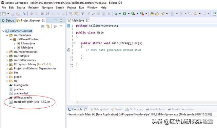Click the Back navigation yellow arrow
This screenshot has height=128, width=217.
(x=195, y=14)
